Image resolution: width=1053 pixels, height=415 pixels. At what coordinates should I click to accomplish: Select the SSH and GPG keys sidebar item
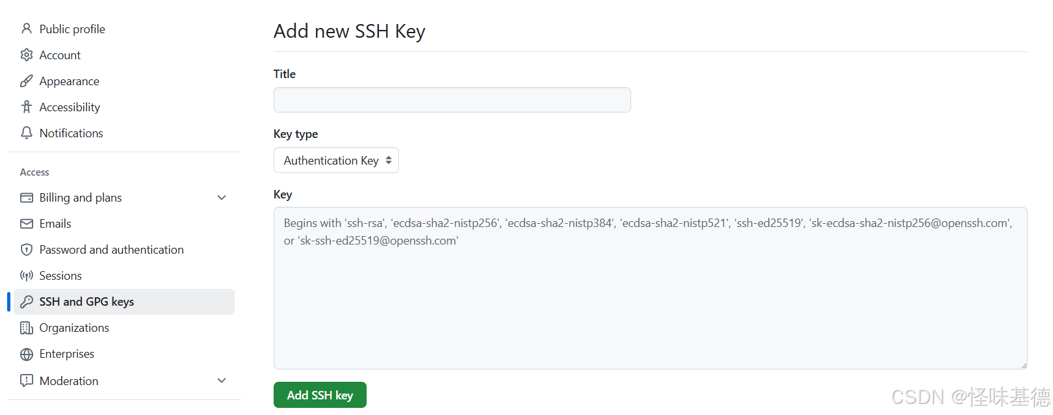click(86, 301)
